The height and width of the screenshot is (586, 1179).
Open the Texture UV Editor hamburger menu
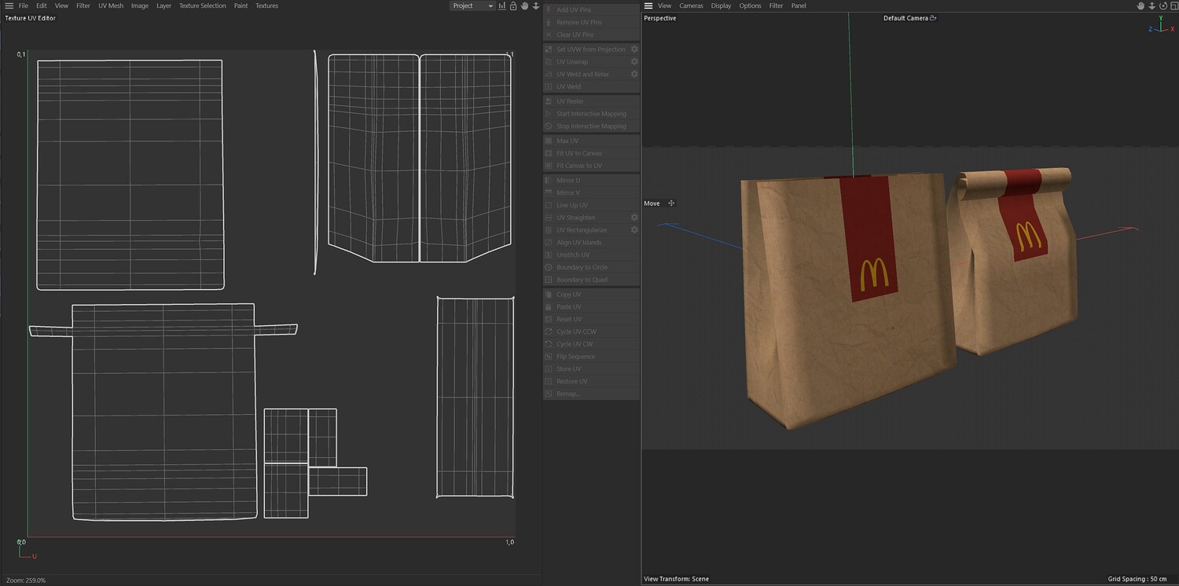click(x=9, y=5)
